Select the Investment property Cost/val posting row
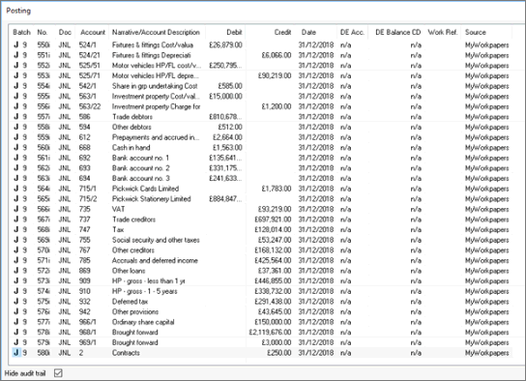526x381 pixels. [262, 96]
